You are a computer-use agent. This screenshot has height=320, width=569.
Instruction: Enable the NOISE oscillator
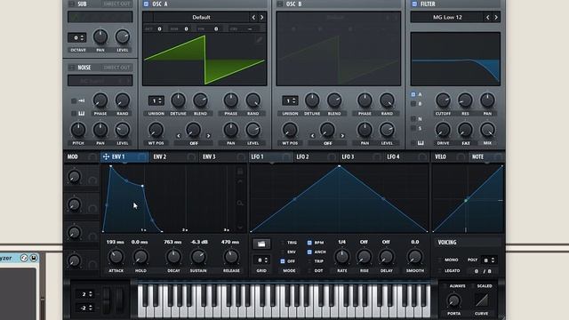coord(71,68)
